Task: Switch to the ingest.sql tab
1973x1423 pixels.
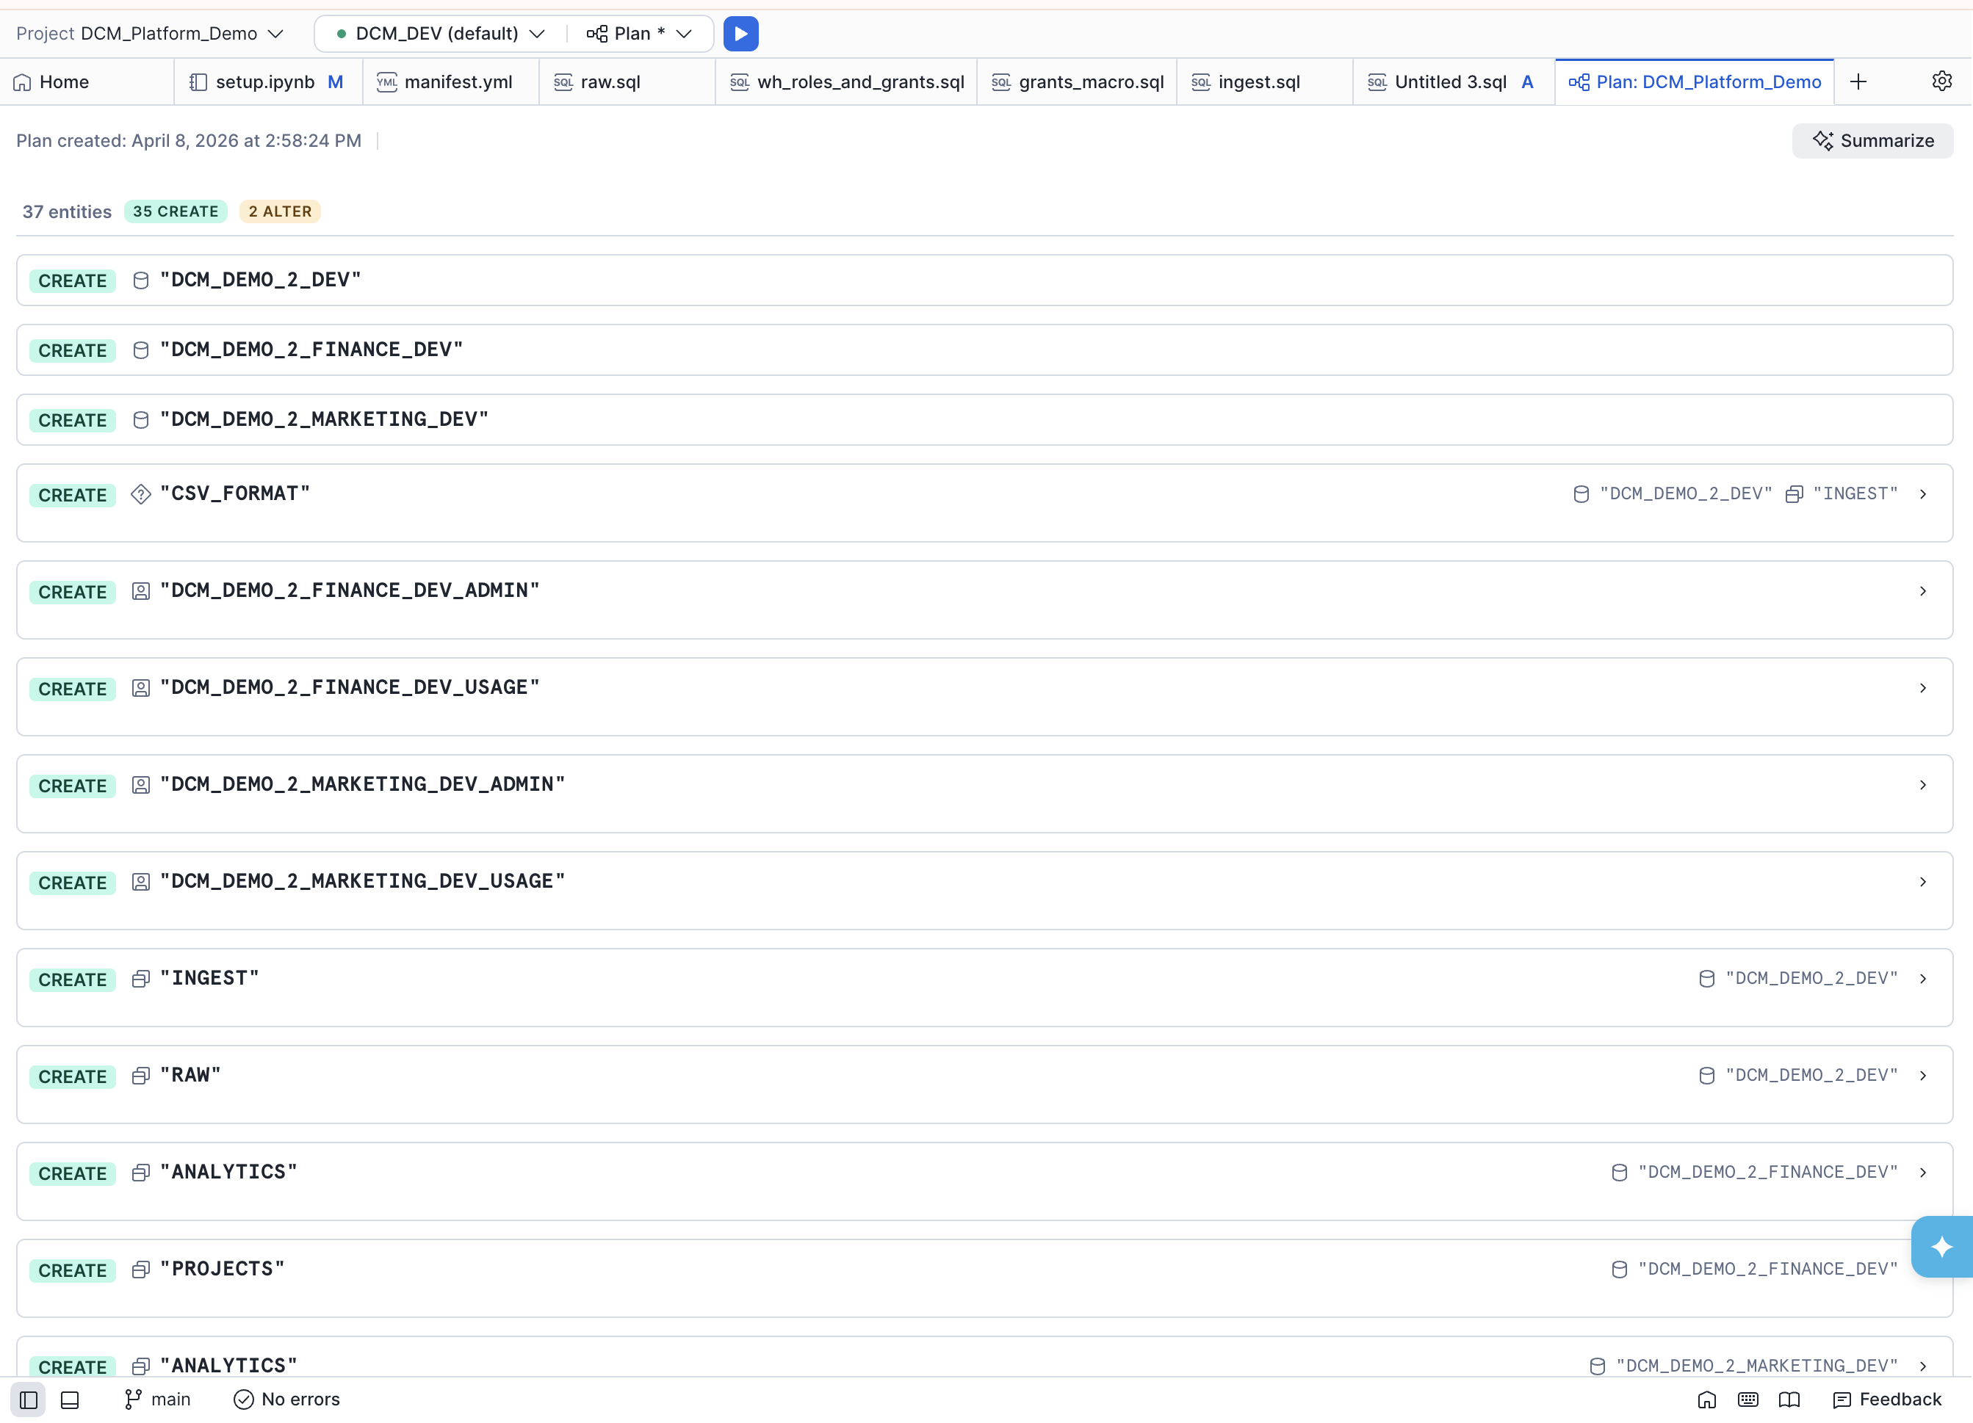Action: [1258, 82]
